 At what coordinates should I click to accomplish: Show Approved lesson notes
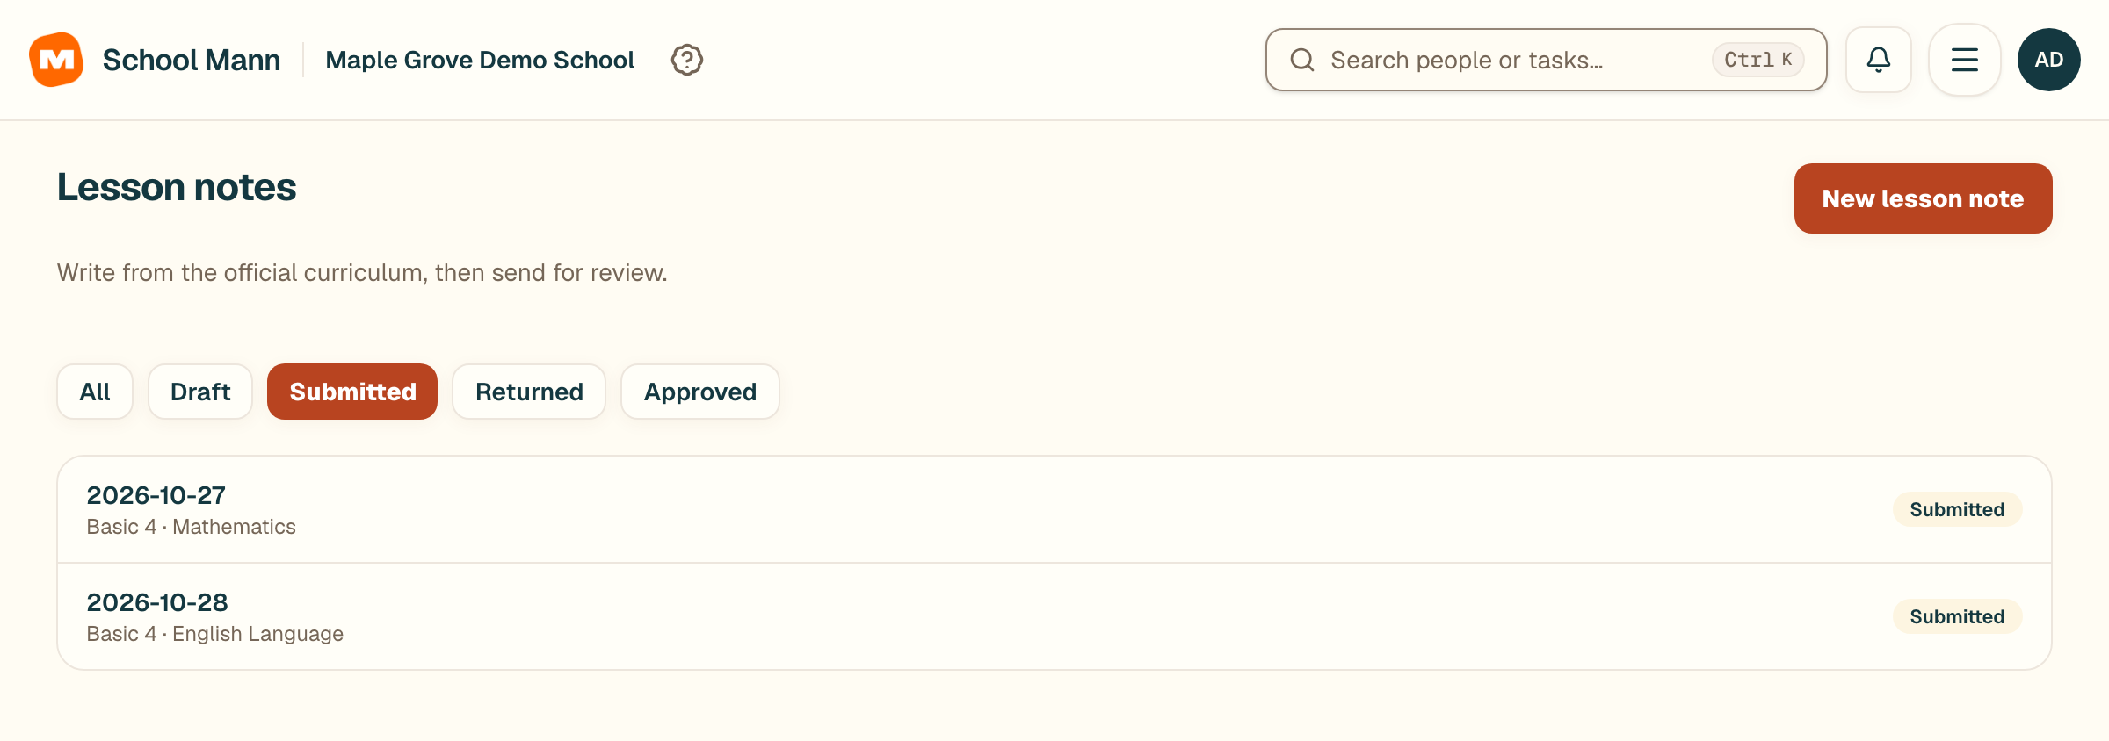(x=700, y=392)
